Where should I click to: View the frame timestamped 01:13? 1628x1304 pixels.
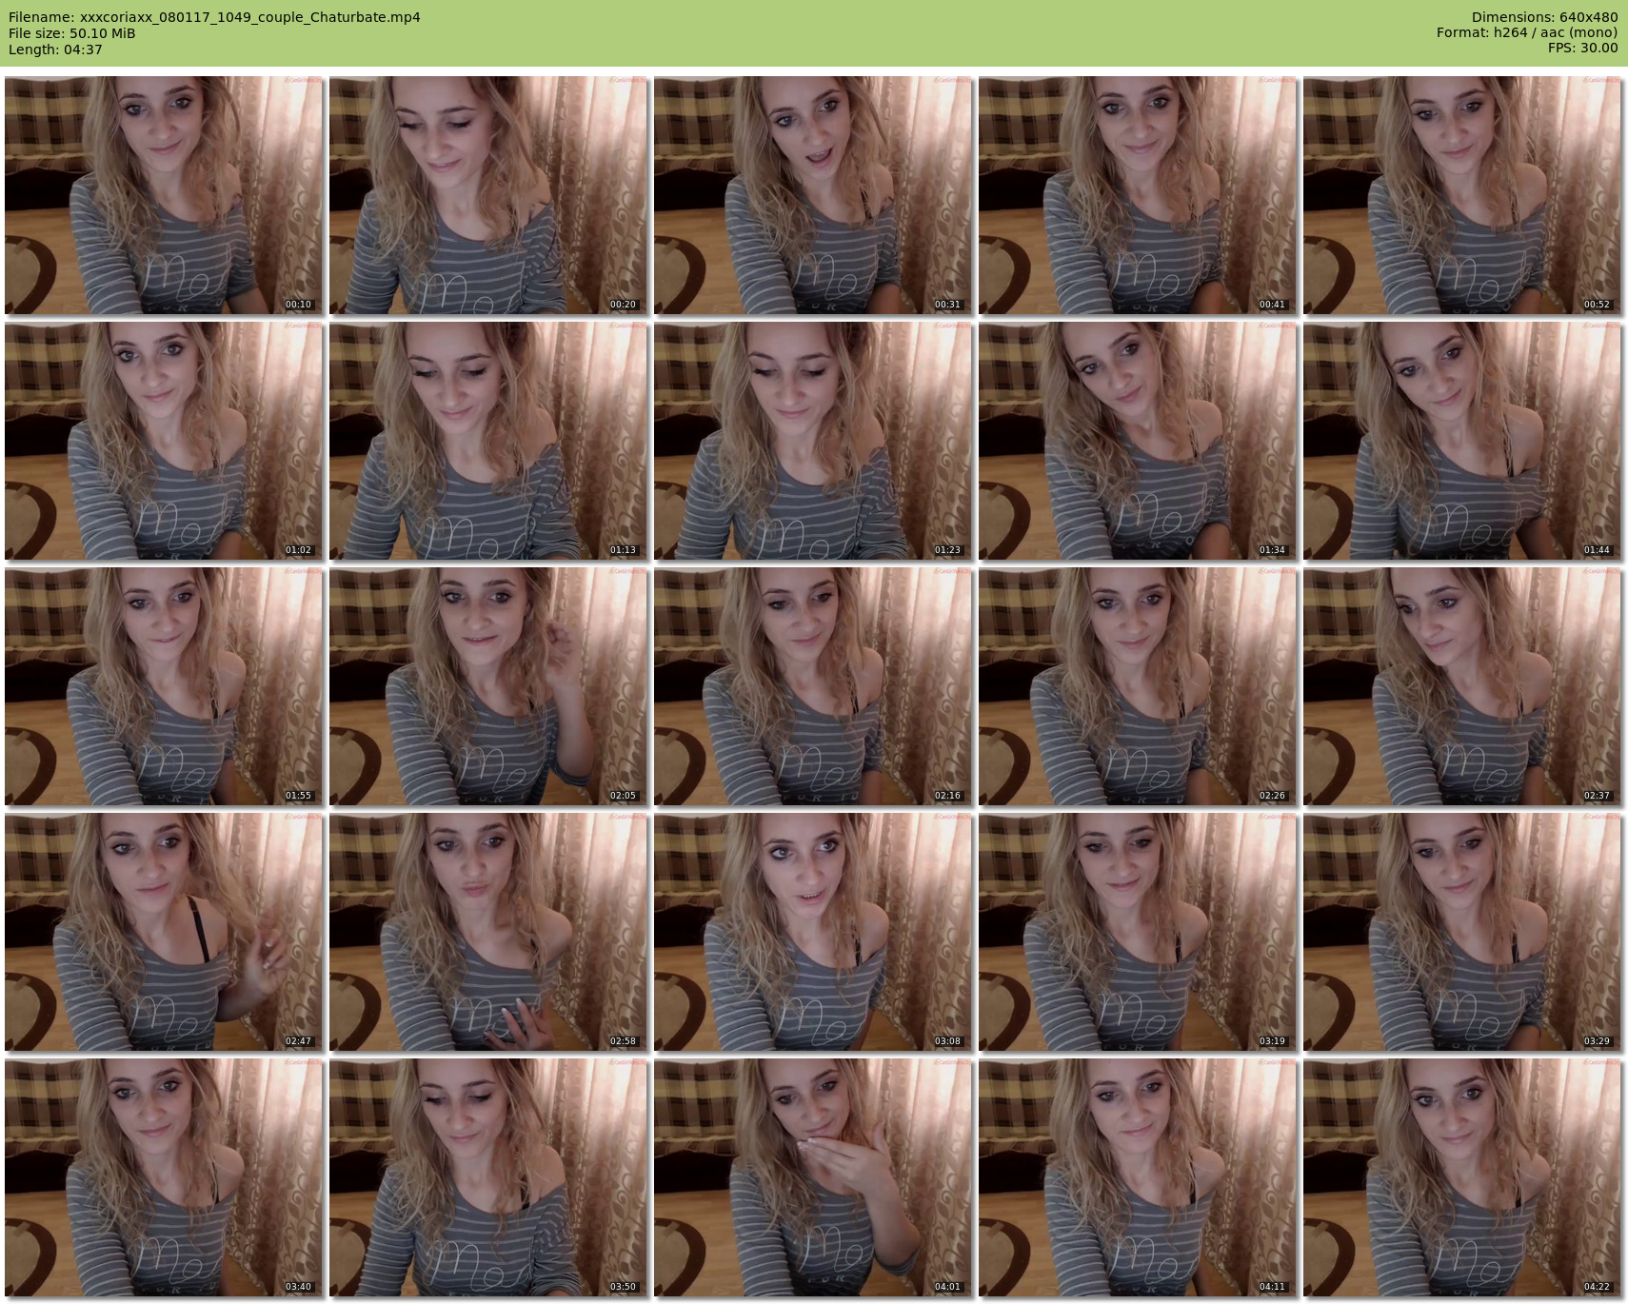pyautogui.click(x=488, y=441)
